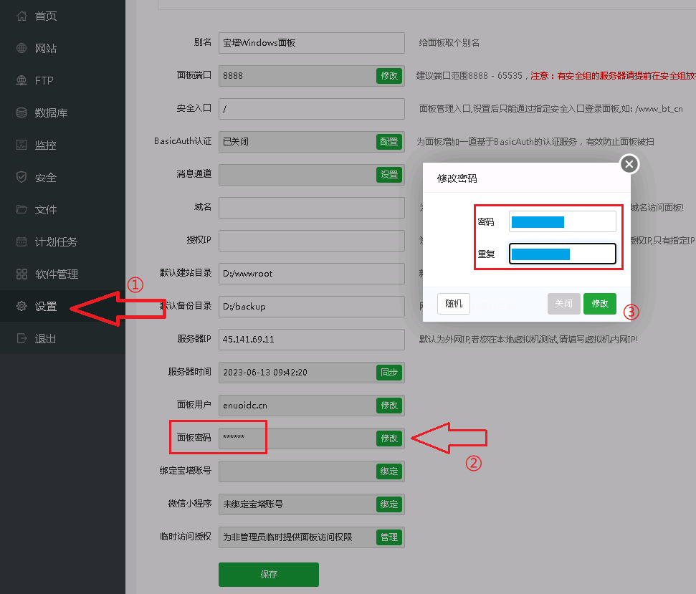696x594 pixels.
Task: Click the Monitoring chart icon
Action: [x=22, y=145]
